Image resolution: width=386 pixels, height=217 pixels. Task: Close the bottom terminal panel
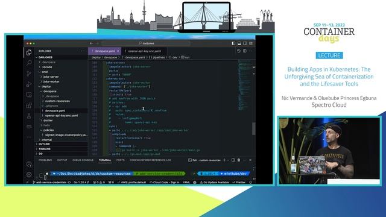(x=250, y=160)
